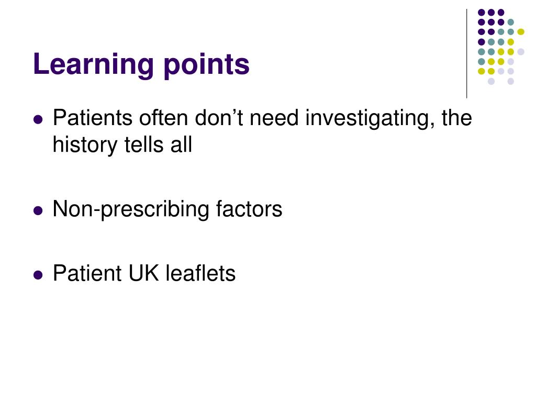Select the bullet marker next to "Patient UK leaflets"
Viewport: 536px width, 402px height.
(x=38, y=275)
